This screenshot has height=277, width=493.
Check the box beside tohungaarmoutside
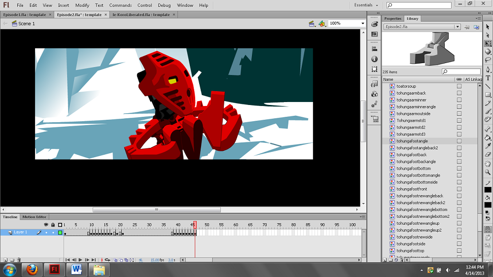tap(459, 113)
